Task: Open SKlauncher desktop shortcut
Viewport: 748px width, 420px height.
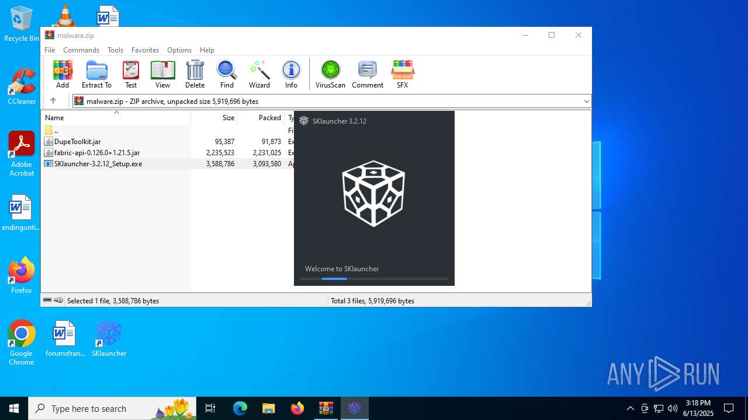Action: 109,338
